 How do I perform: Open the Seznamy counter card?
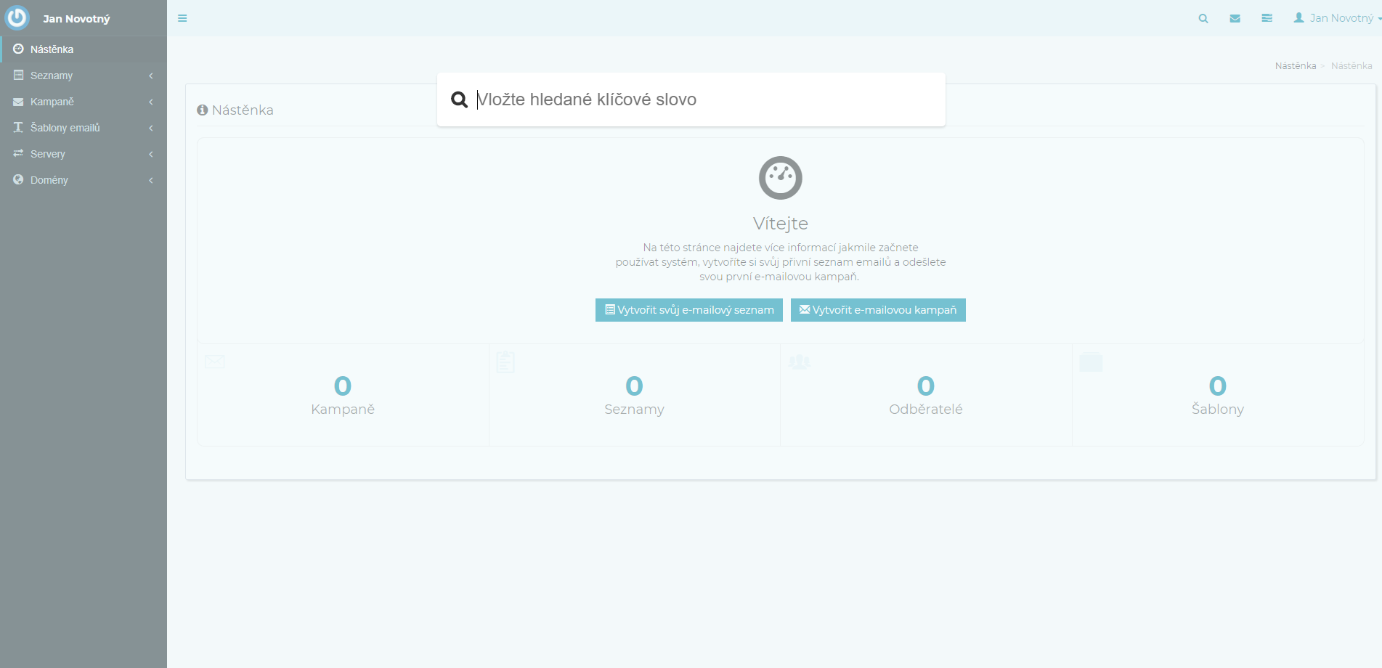[635, 395]
